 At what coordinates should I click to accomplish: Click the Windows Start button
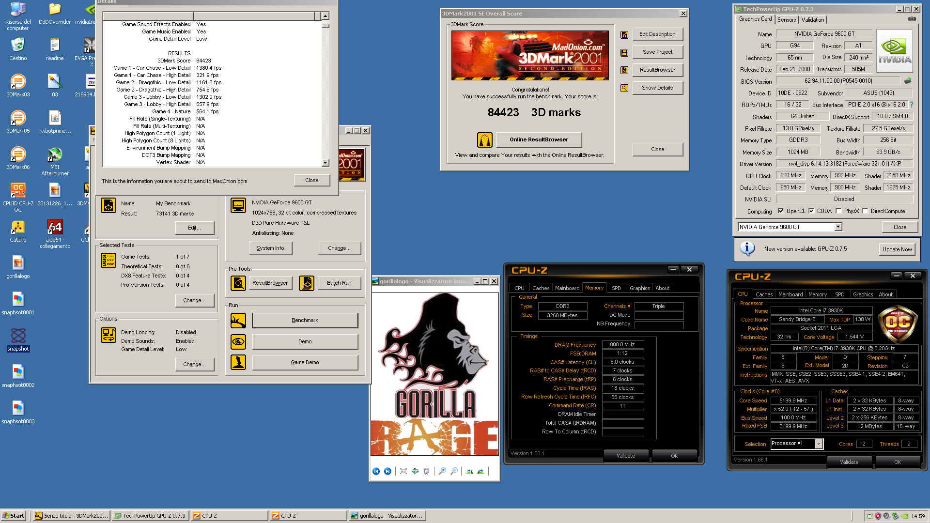(x=13, y=516)
